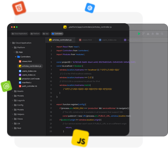Click the 'const isLocalhost' code line

[70, 66]
